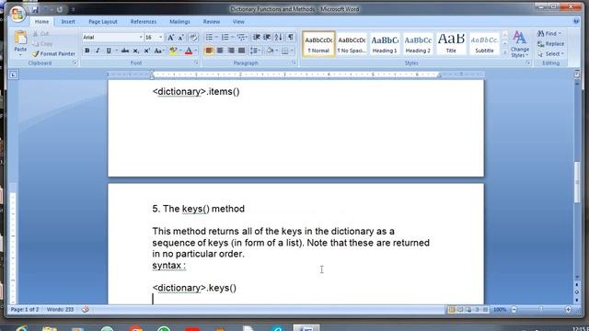Apply Heading 2 style

418,44
